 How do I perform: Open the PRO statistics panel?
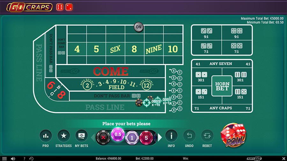point(46,136)
